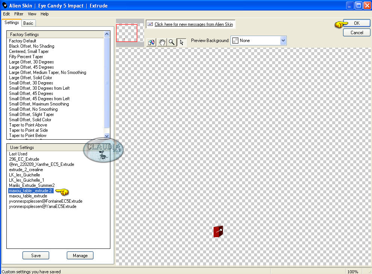
Task: Click the show original preview toggle icon
Action: [151, 42]
